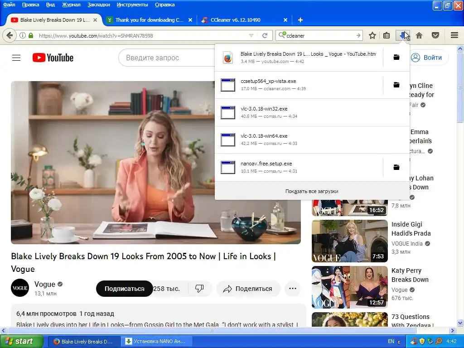Open the Правка menu
Viewport: 464px width, 348px height.
pos(30,5)
